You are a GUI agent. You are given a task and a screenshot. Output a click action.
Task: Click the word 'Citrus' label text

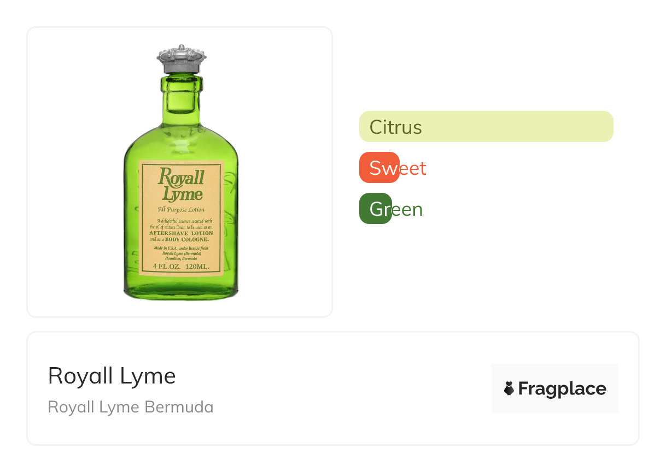click(395, 127)
